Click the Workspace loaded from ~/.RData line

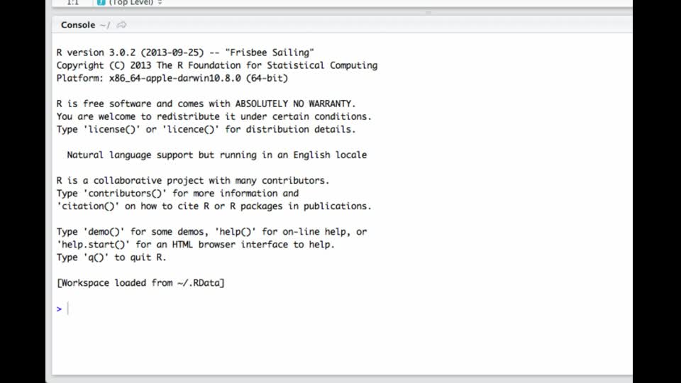click(140, 283)
